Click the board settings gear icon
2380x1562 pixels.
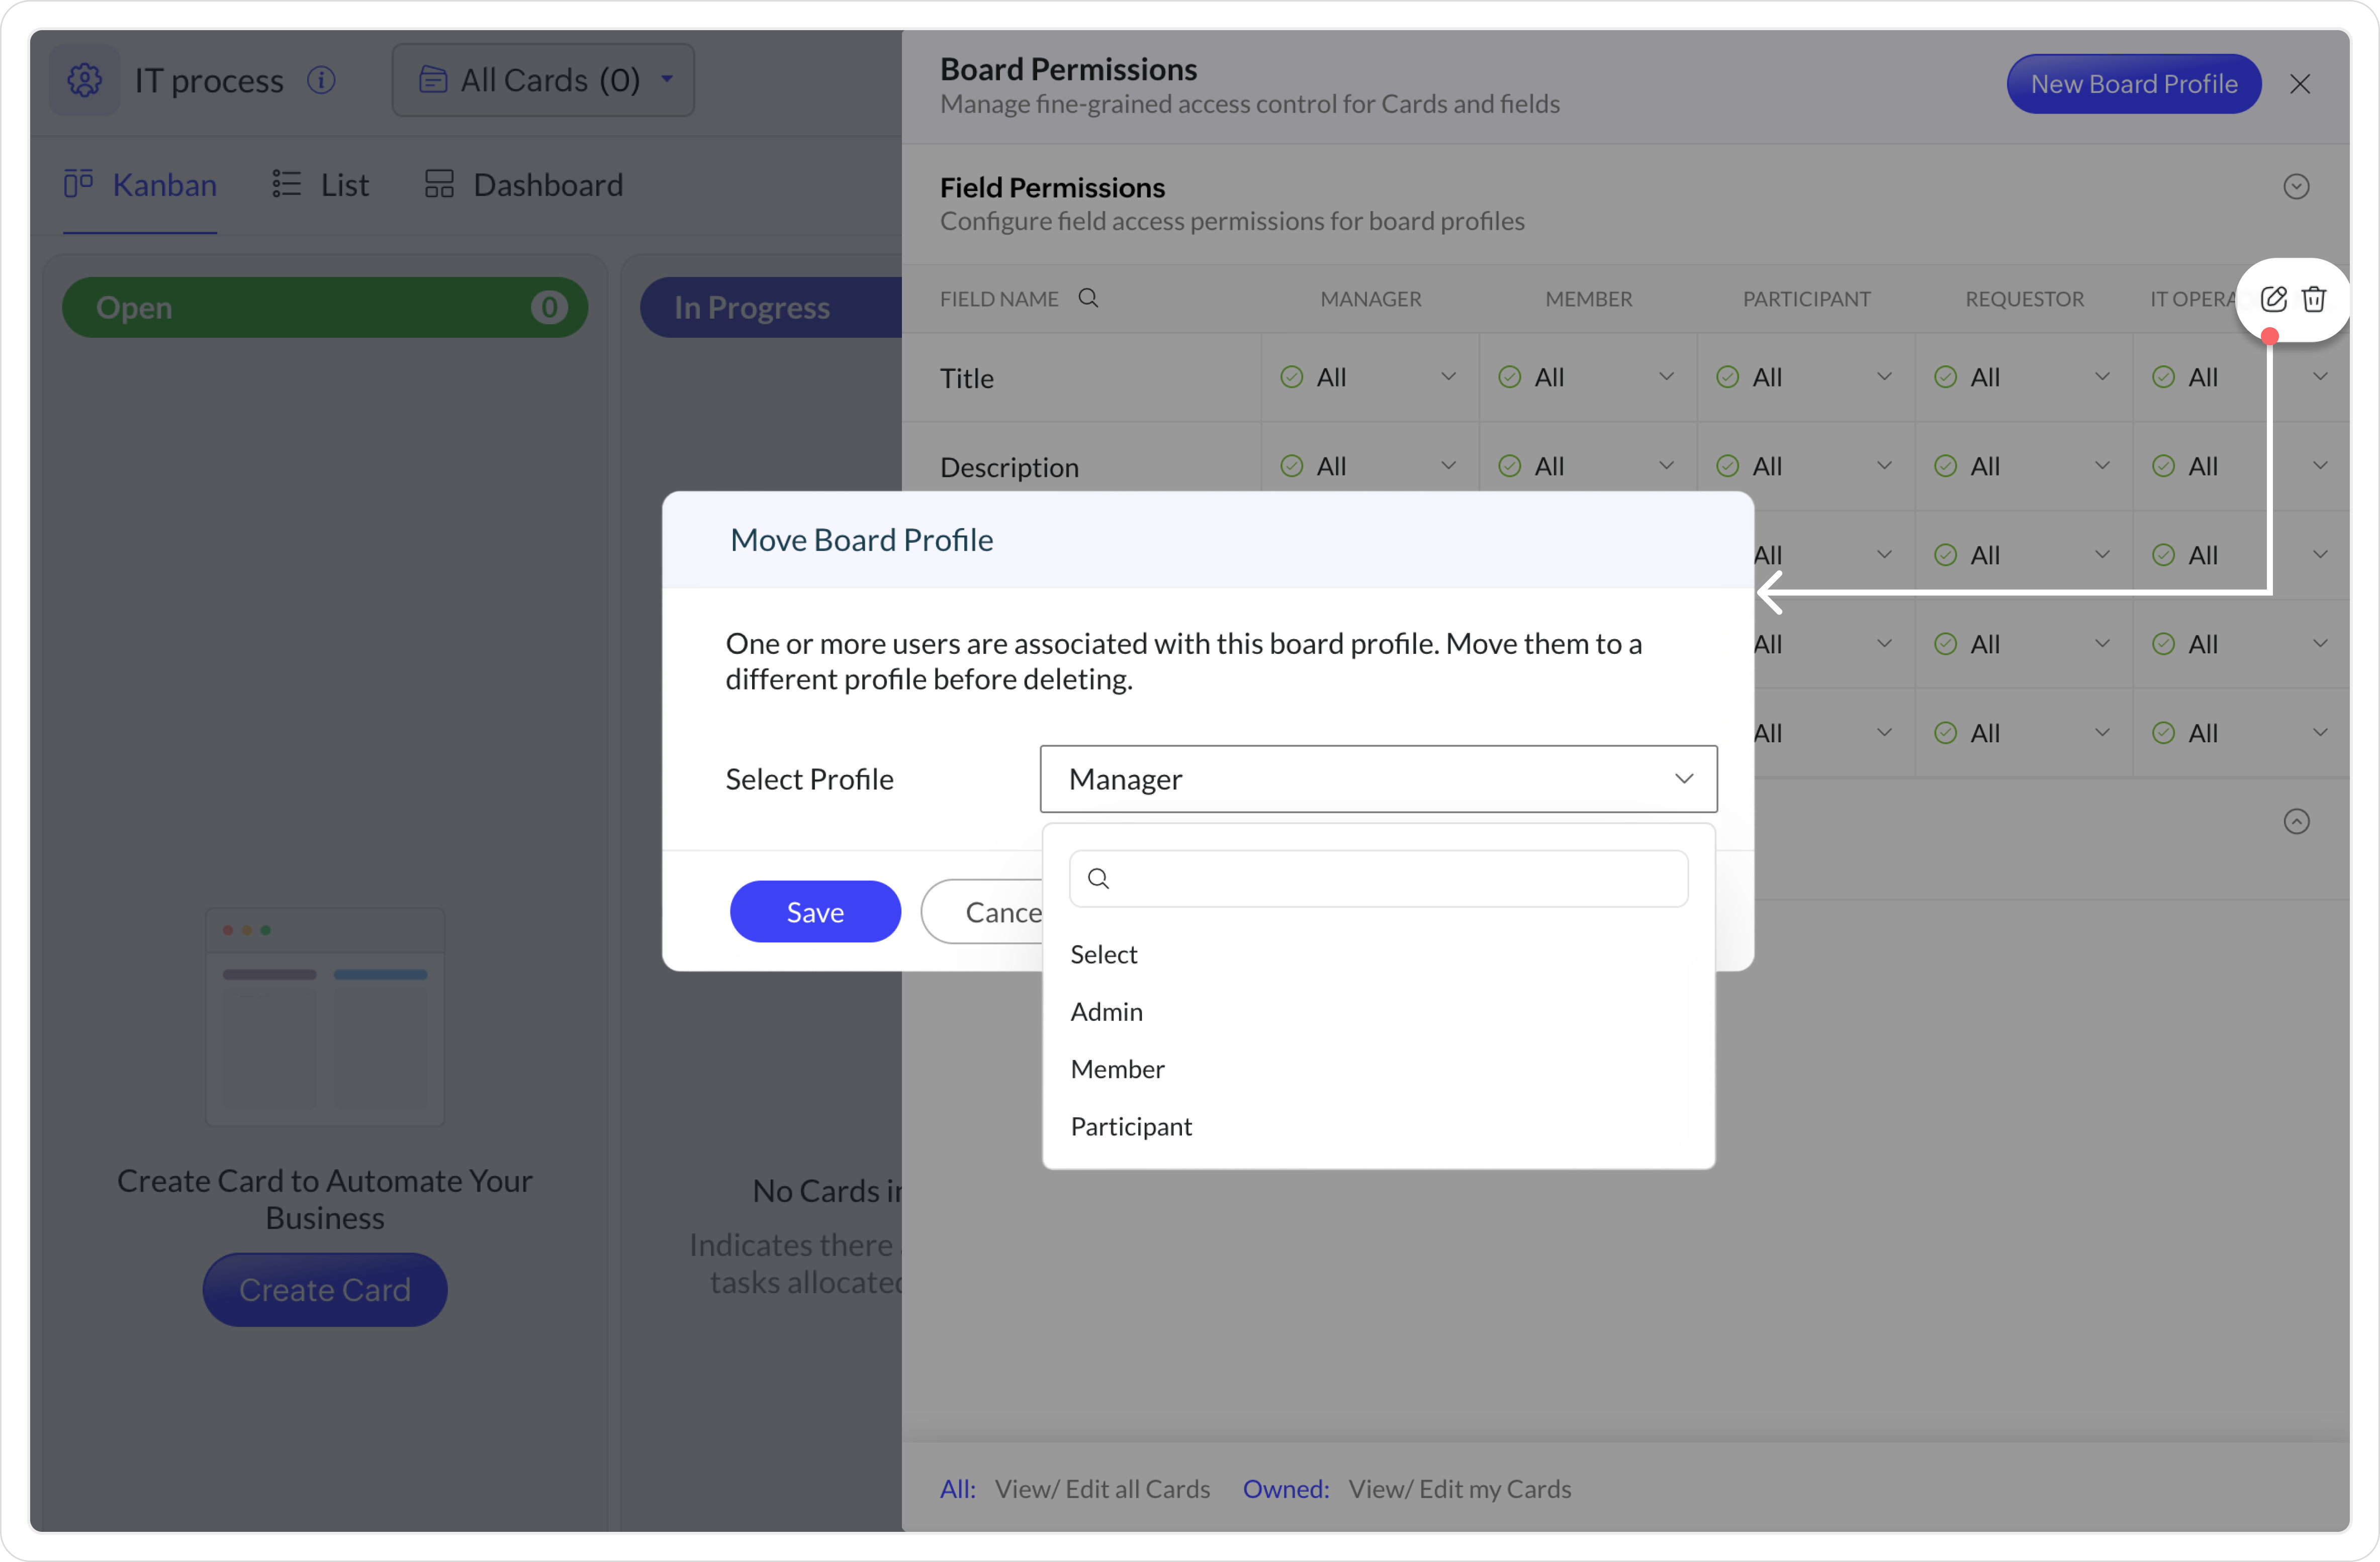[x=85, y=80]
